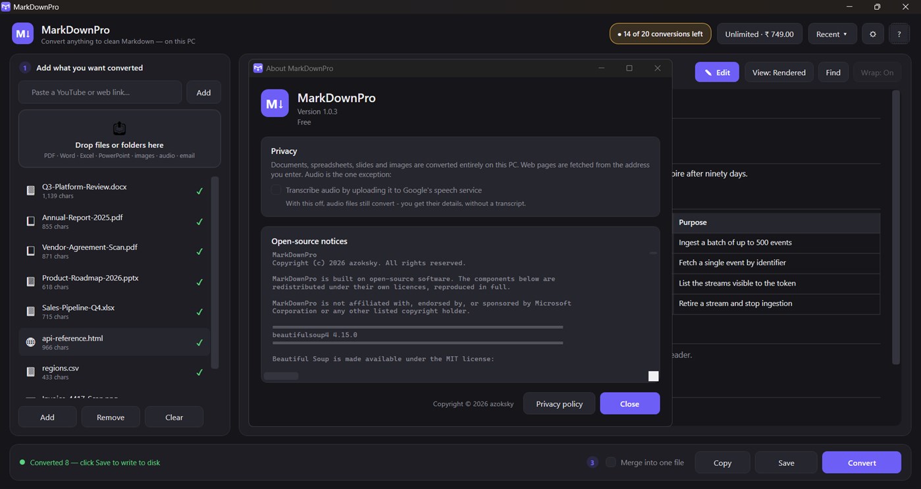
Task: Select the Sales-Pipeline-Q4.xlsx file name
Action: [78, 307]
